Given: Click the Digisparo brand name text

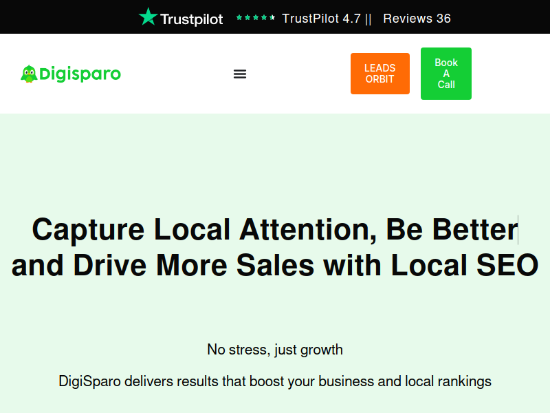Looking at the screenshot, I should [x=80, y=74].
